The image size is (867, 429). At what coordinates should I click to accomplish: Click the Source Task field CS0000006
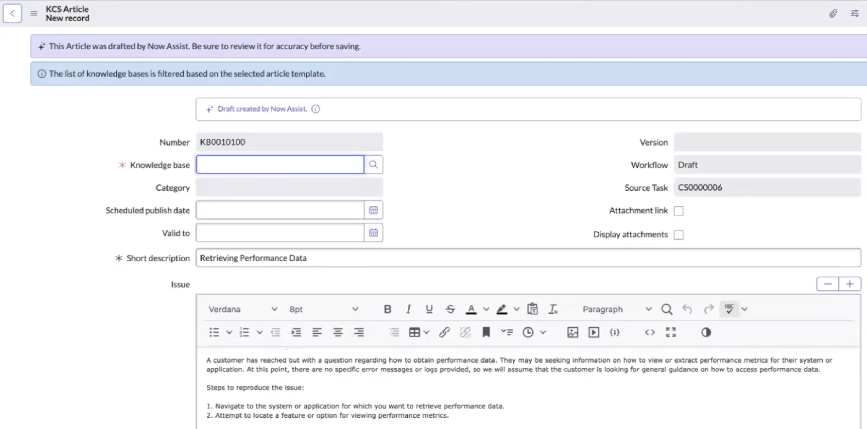pos(767,187)
